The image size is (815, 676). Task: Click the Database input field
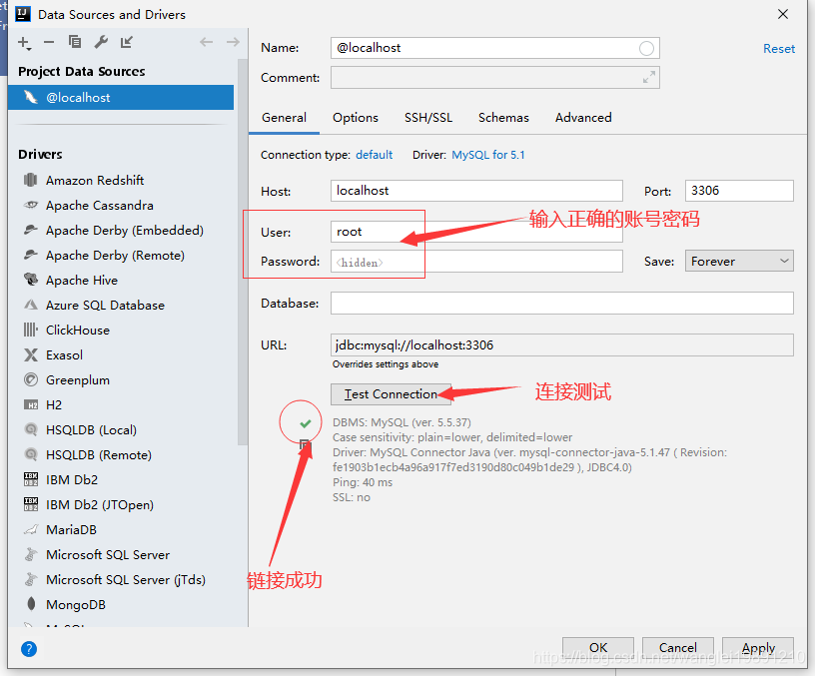(x=562, y=303)
